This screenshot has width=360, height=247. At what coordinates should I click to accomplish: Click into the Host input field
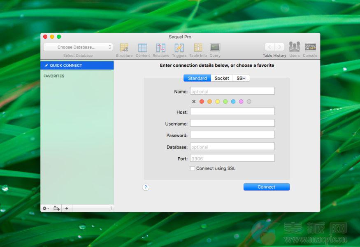232,112
